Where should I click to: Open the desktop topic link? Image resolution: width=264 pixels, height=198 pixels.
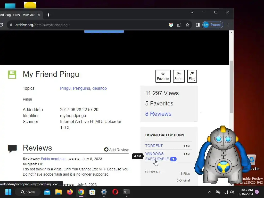pos(100,88)
